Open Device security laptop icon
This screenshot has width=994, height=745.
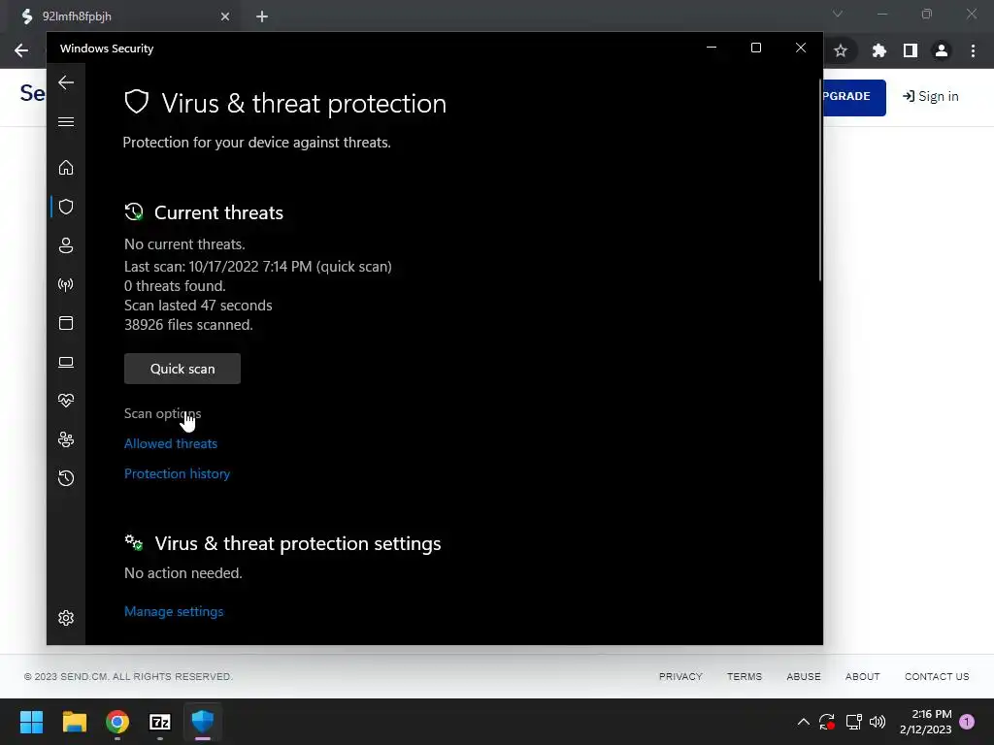pos(66,363)
